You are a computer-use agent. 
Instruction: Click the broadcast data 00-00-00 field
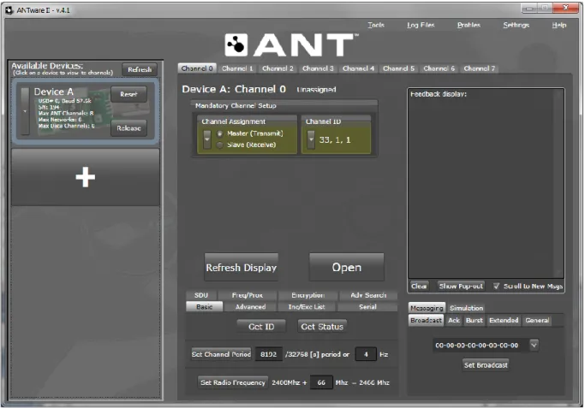click(481, 346)
